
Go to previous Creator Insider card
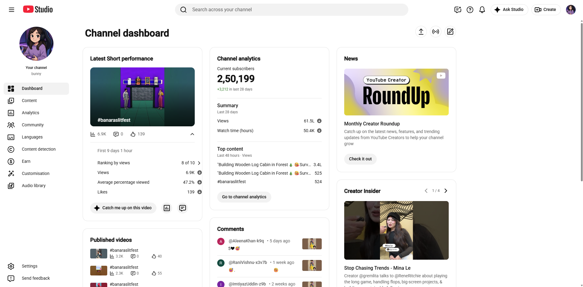coord(426,191)
